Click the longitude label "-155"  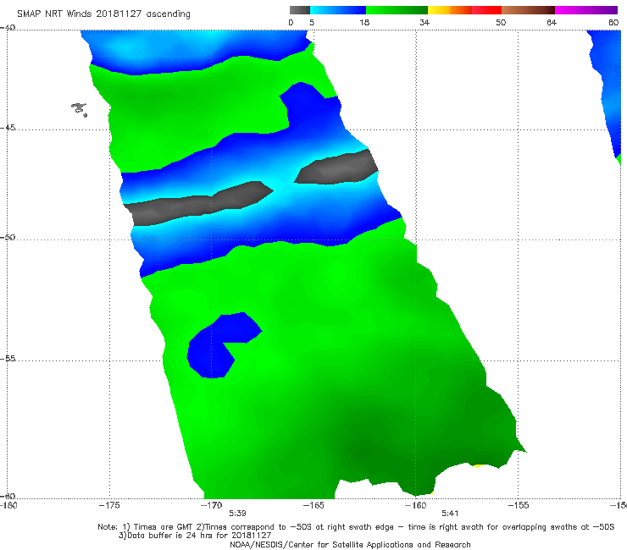tap(518, 505)
